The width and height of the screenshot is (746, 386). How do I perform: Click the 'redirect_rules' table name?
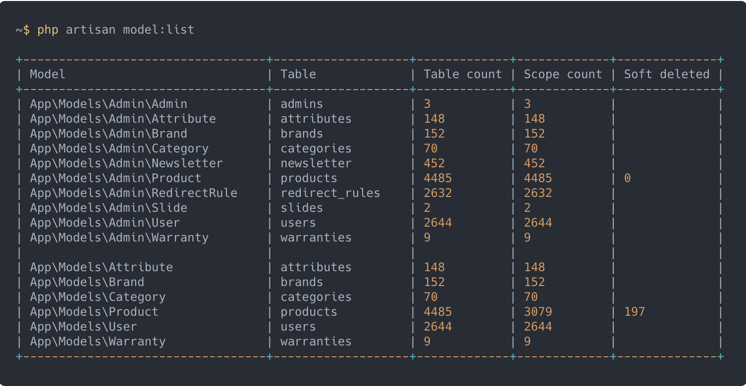(x=330, y=193)
